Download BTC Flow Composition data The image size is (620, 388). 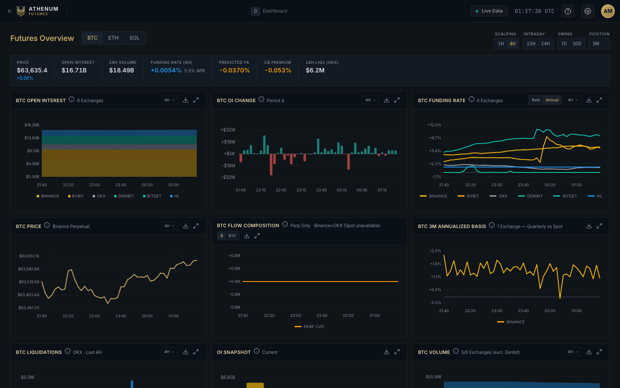[247, 236]
